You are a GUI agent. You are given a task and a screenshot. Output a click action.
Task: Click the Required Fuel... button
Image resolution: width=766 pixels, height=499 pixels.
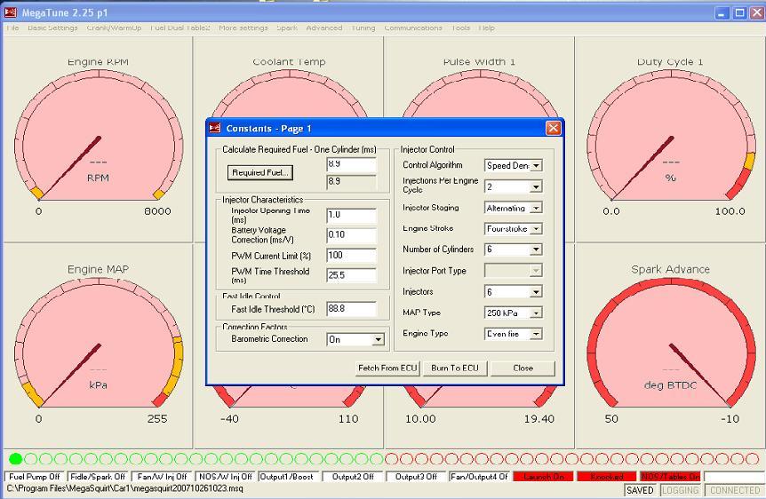pyautogui.click(x=259, y=172)
